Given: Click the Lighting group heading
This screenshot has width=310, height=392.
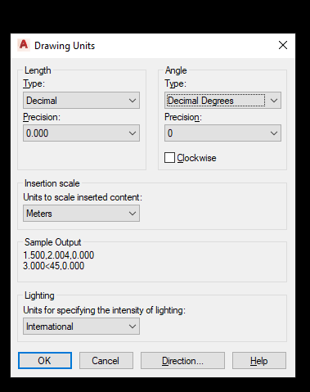Looking at the screenshot, I should click(39, 295).
